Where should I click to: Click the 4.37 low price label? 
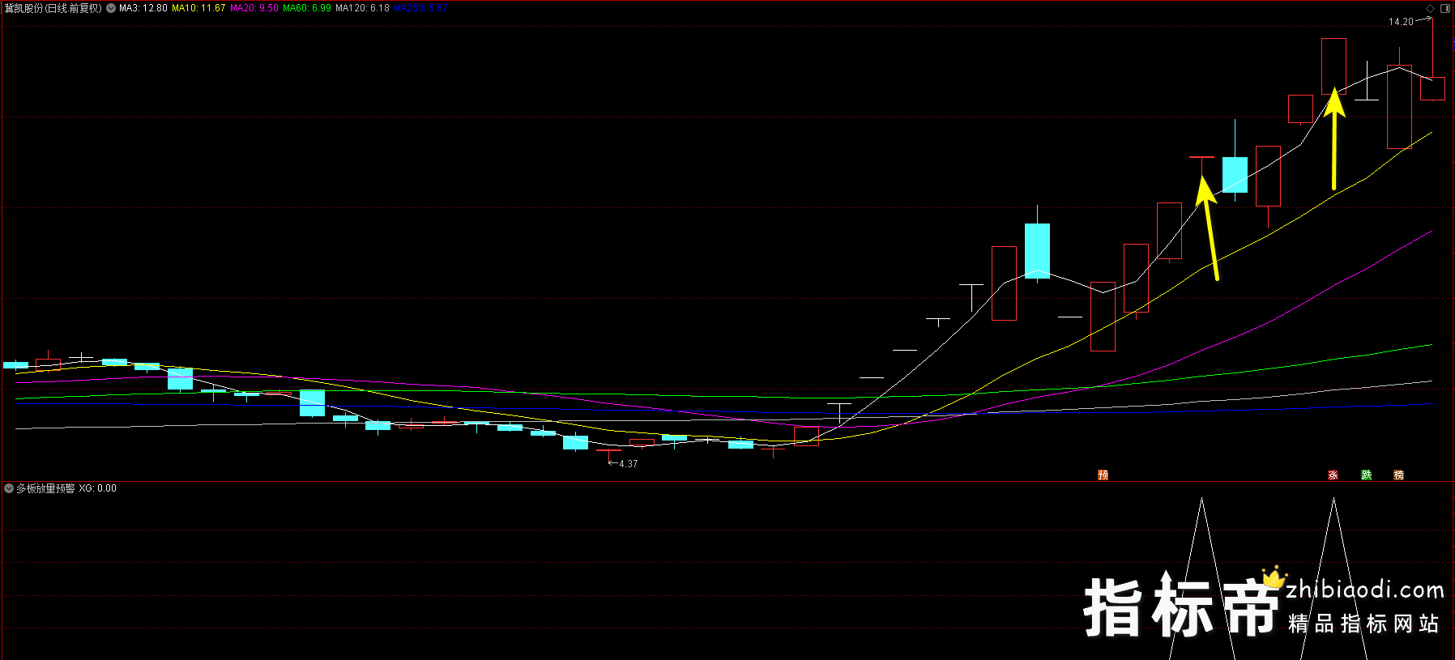point(629,464)
